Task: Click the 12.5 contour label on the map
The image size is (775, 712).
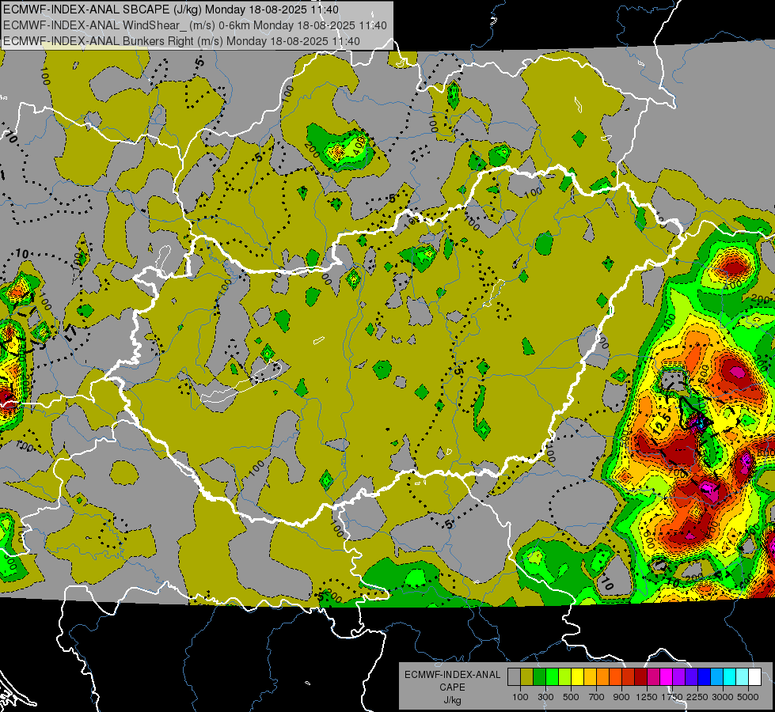Action: [661, 425]
